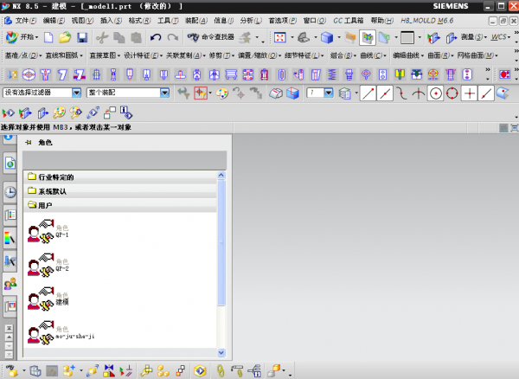519x379 pixels.
Task: Open the 装配 menu
Action: click(196, 21)
